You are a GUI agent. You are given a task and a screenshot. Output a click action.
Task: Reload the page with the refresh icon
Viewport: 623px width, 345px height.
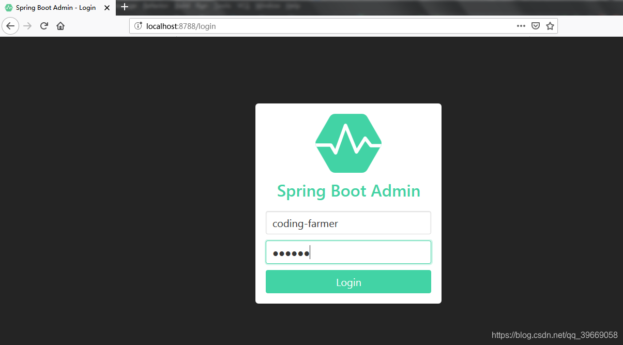[x=44, y=26]
